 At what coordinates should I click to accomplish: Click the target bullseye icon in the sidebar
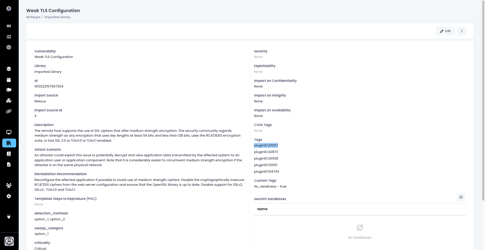(x=9, y=47)
